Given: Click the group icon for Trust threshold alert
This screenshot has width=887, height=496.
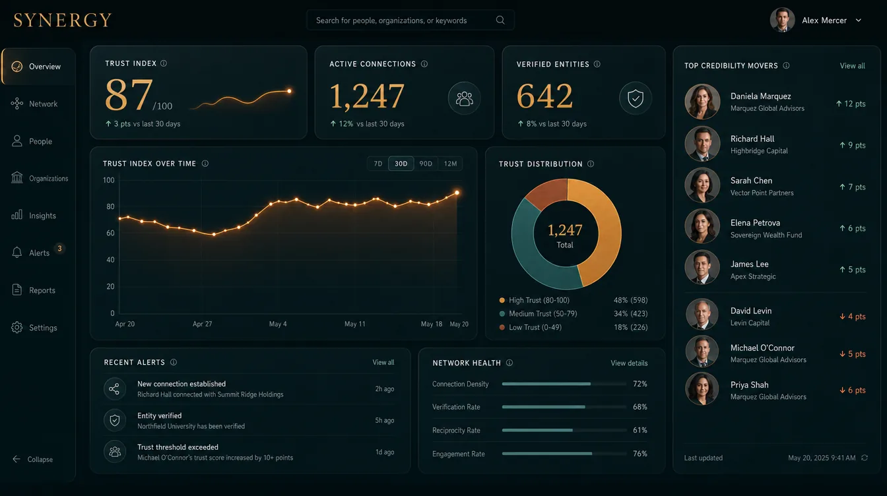Looking at the screenshot, I should pos(115,452).
